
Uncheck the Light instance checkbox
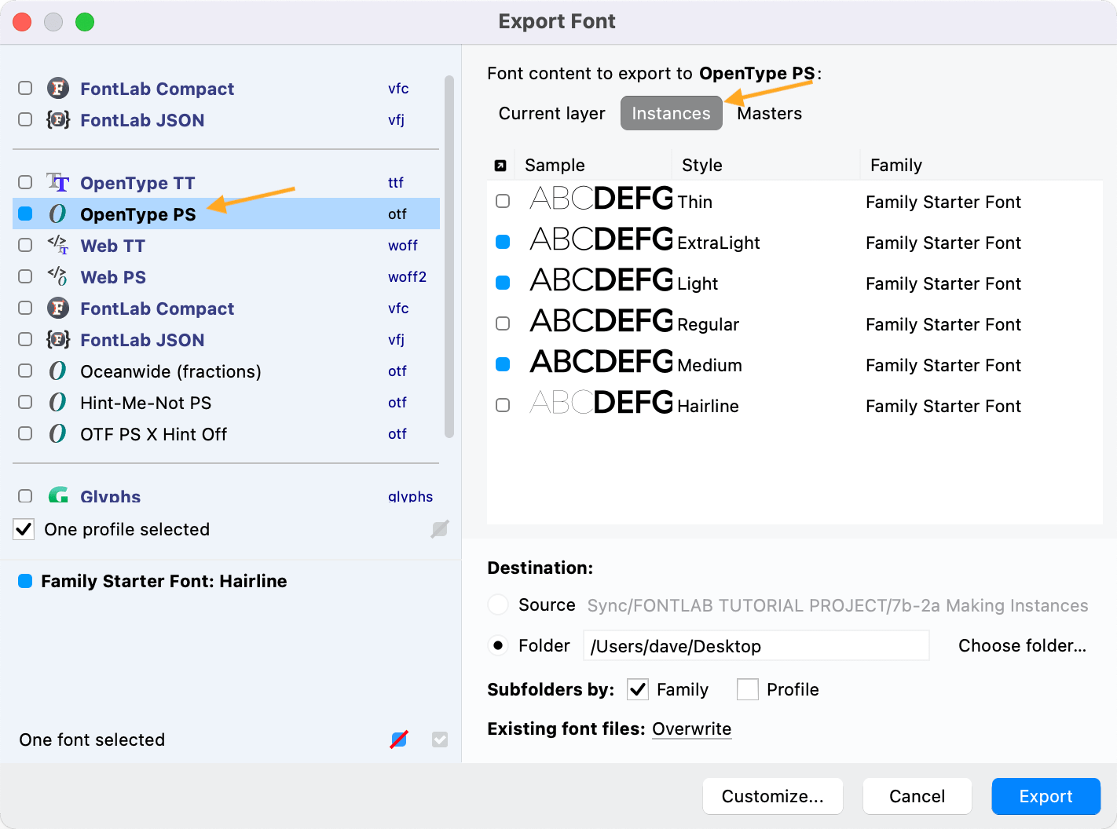point(503,283)
